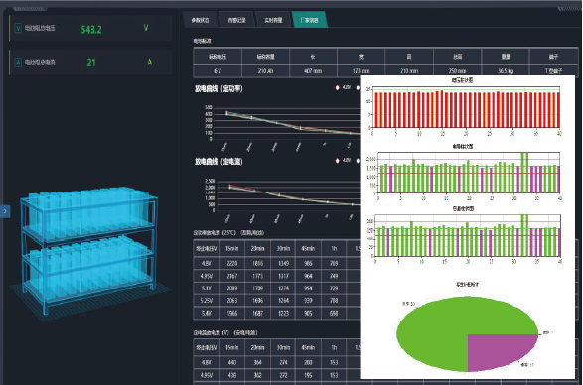Click the 6 V rated voltage cell
Image resolution: width=583 pixels, height=385 pixels.
pyautogui.click(x=218, y=71)
